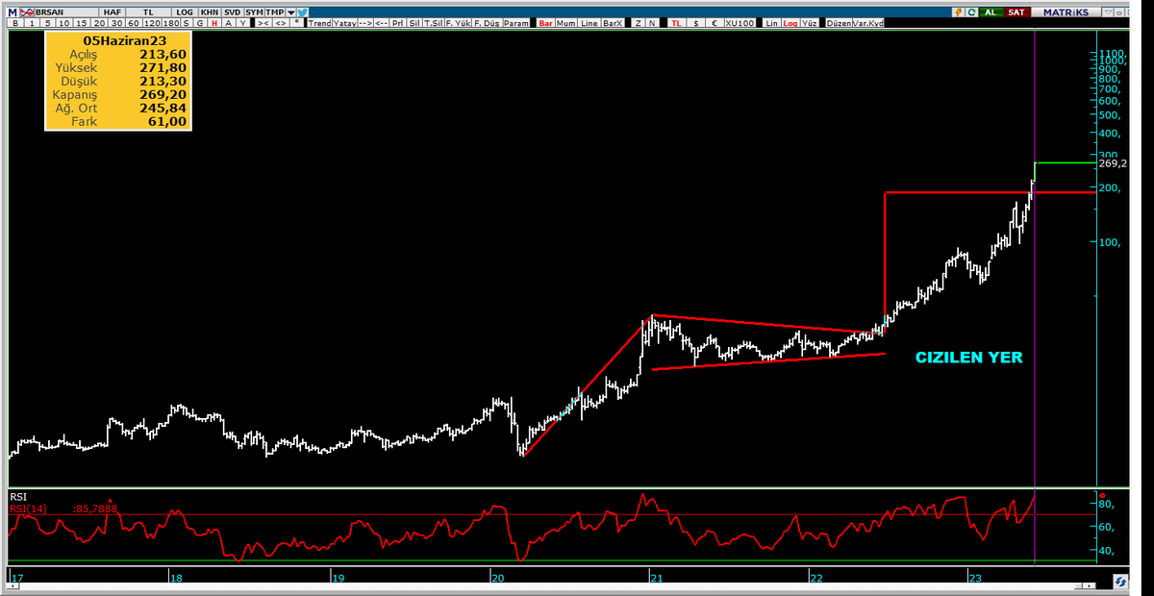Viewport: 1154px width, 596px height.
Task: Switch to Lin linear scale
Action: tap(771, 23)
